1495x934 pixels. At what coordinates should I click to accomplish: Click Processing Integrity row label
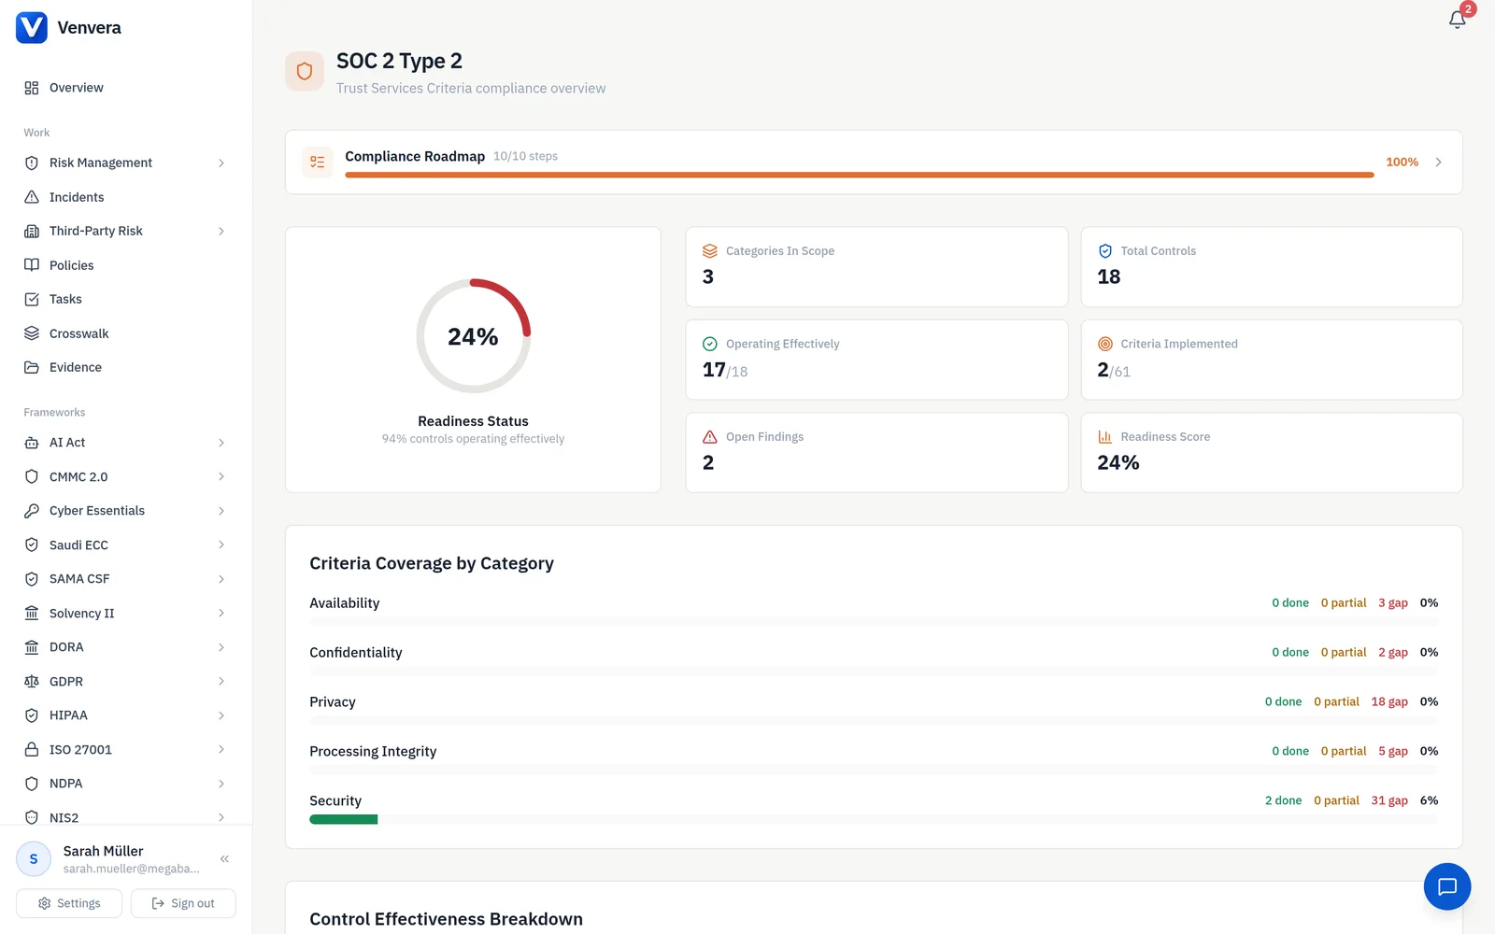[x=373, y=752]
